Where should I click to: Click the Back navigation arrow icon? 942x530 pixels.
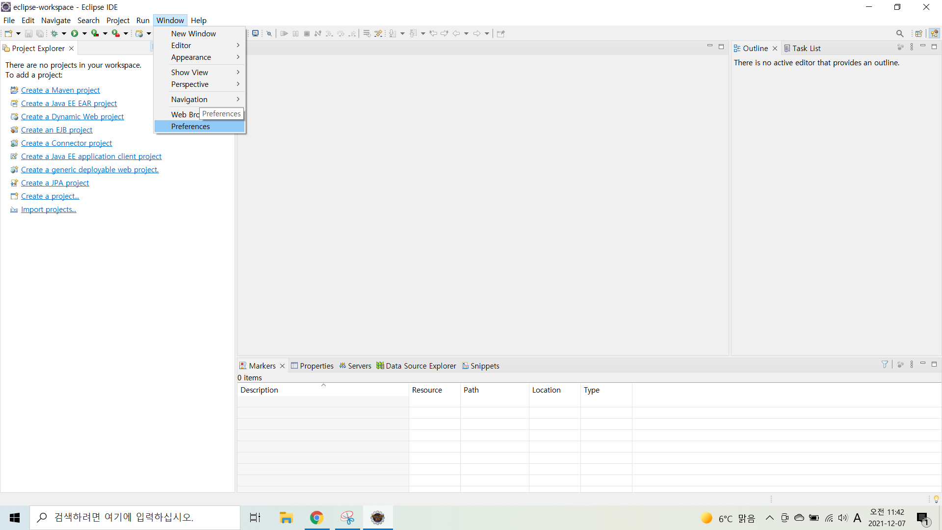[x=456, y=33]
